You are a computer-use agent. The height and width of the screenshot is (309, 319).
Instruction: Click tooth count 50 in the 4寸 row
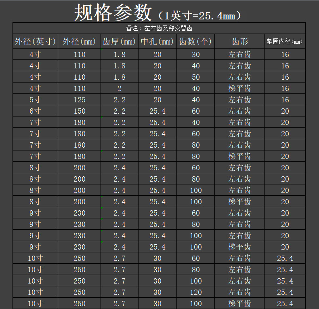(x=196, y=77)
